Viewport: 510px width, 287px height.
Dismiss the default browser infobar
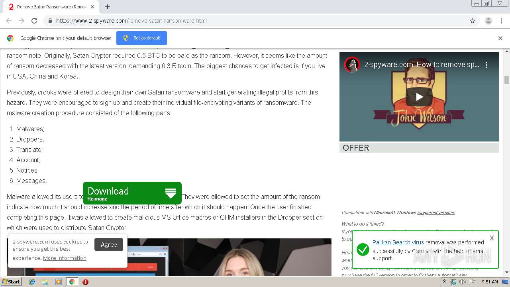[500, 38]
